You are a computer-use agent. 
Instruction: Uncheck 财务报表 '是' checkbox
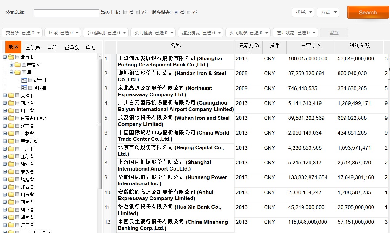tap(176, 12)
